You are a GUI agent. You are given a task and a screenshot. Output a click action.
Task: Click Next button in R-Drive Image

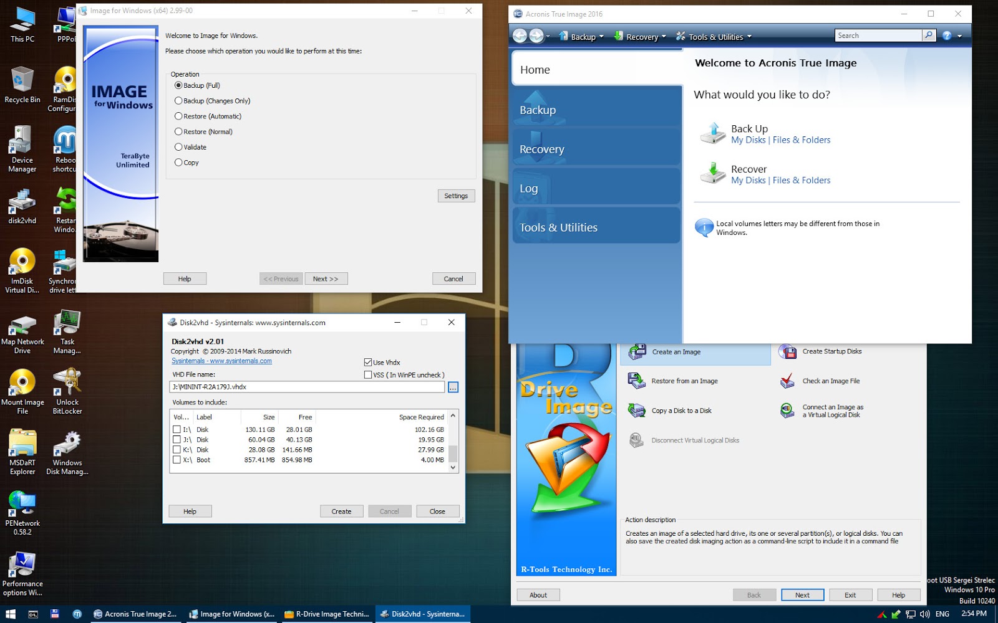pos(802,595)
